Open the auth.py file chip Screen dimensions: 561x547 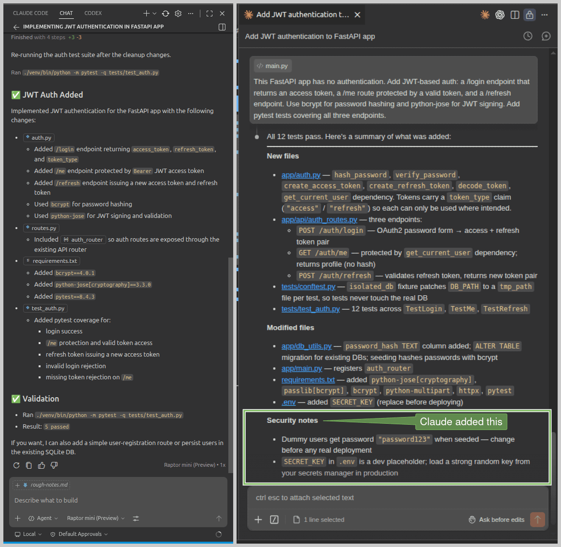point(39,137)
